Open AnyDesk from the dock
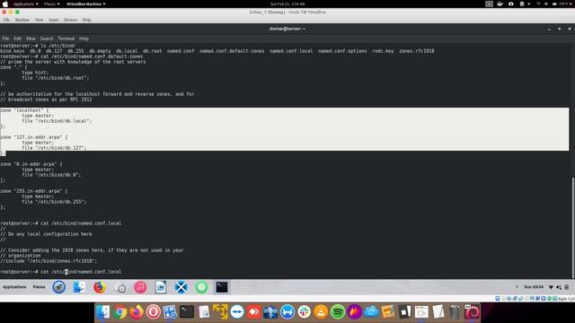This screenshot has width=575, height=323. pyautogui.click(x=253, y=312)
